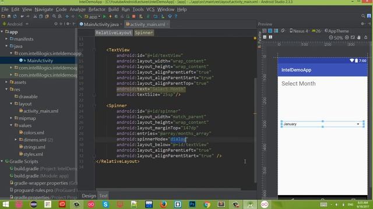Select MainActivity in project tree

[x=40, y=60]
